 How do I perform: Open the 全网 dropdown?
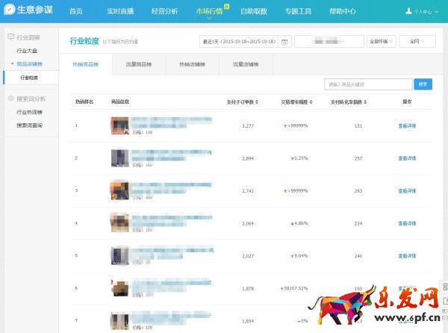(417, 42)
